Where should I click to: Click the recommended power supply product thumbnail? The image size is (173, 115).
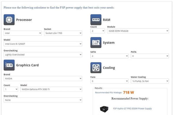(104, 109)
